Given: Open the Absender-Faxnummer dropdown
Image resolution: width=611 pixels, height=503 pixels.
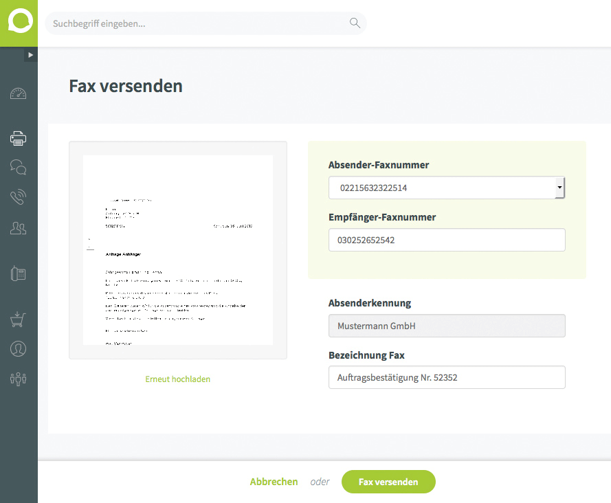Looking at the screenshot, I should click(x=447, y=188).
